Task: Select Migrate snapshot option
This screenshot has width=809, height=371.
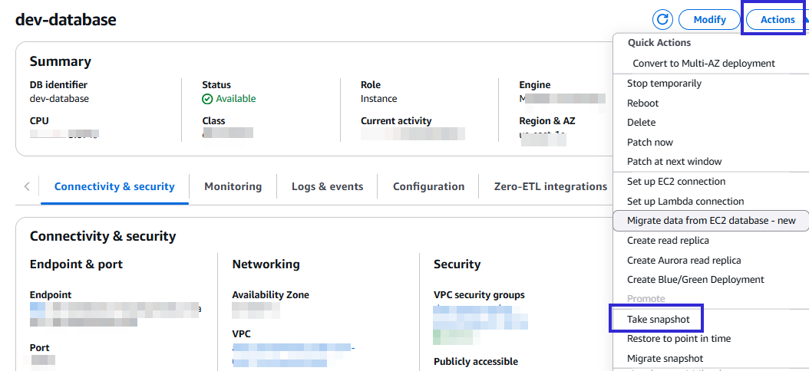Action: pos(665,359)
